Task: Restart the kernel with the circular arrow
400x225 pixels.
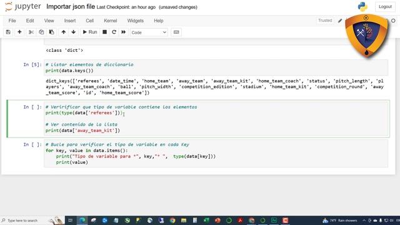Action: coord(114,32)
